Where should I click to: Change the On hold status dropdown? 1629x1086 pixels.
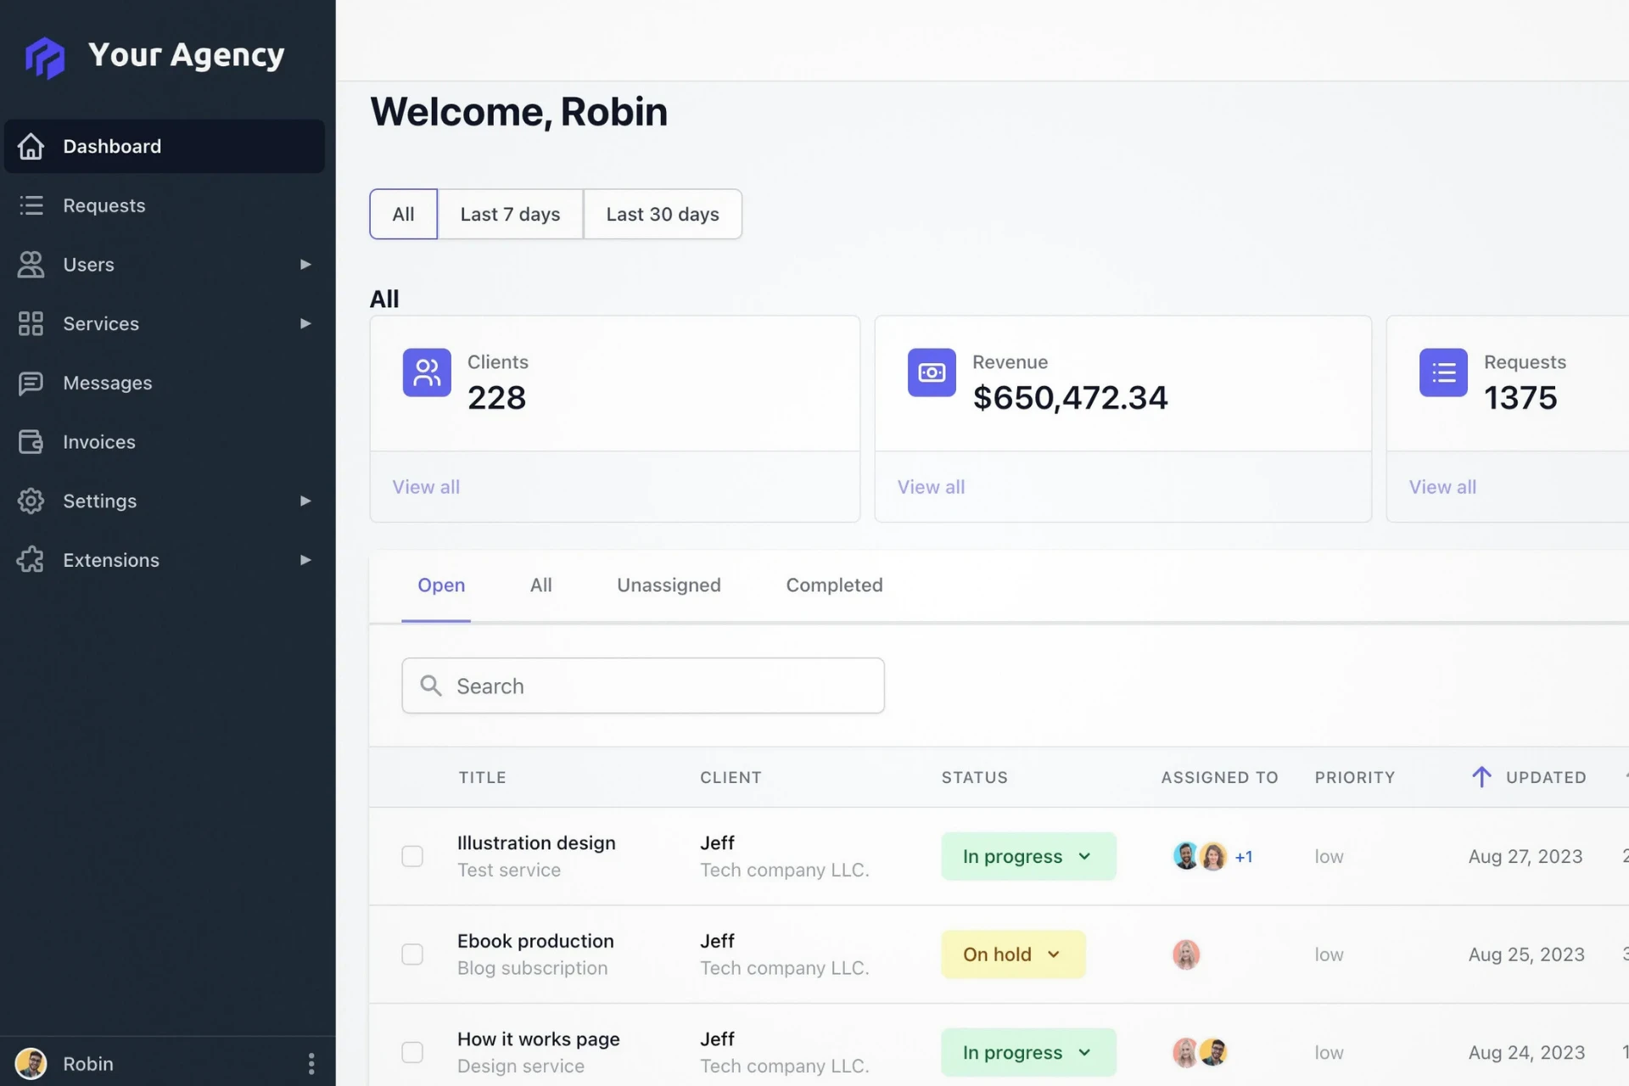1012,954
